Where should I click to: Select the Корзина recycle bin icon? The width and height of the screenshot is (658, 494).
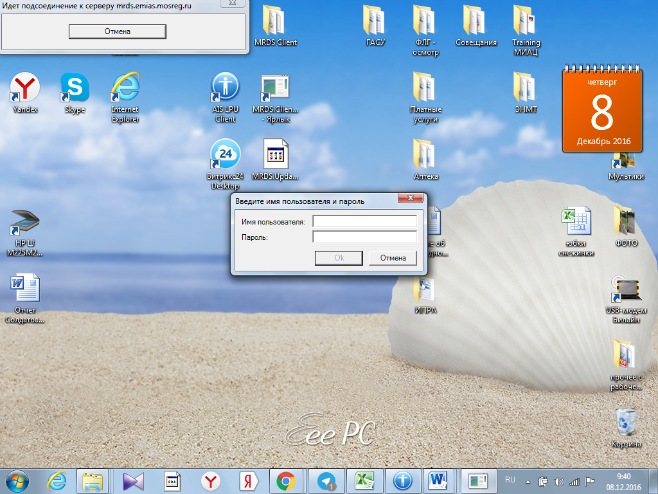[626, 427]
